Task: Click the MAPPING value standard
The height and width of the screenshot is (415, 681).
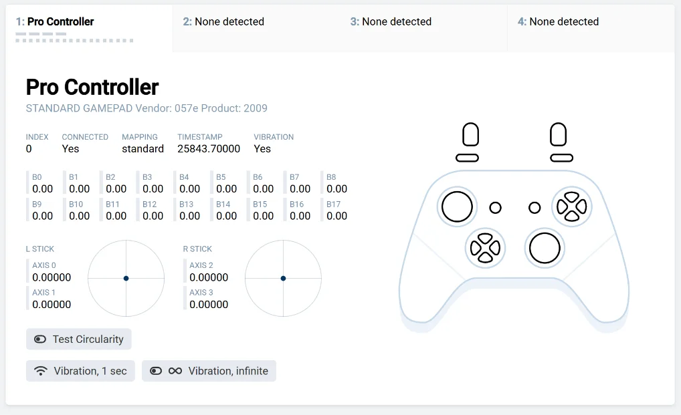Action: point(142,149)
